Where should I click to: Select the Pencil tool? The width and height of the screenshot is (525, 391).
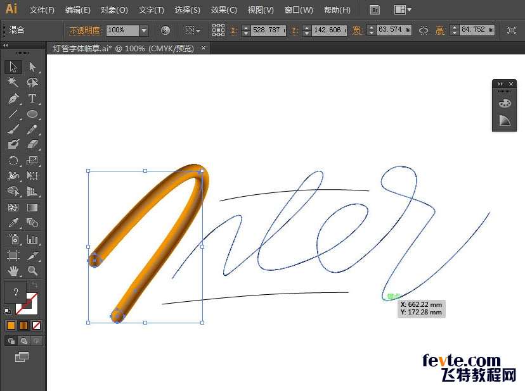point(32,130)
